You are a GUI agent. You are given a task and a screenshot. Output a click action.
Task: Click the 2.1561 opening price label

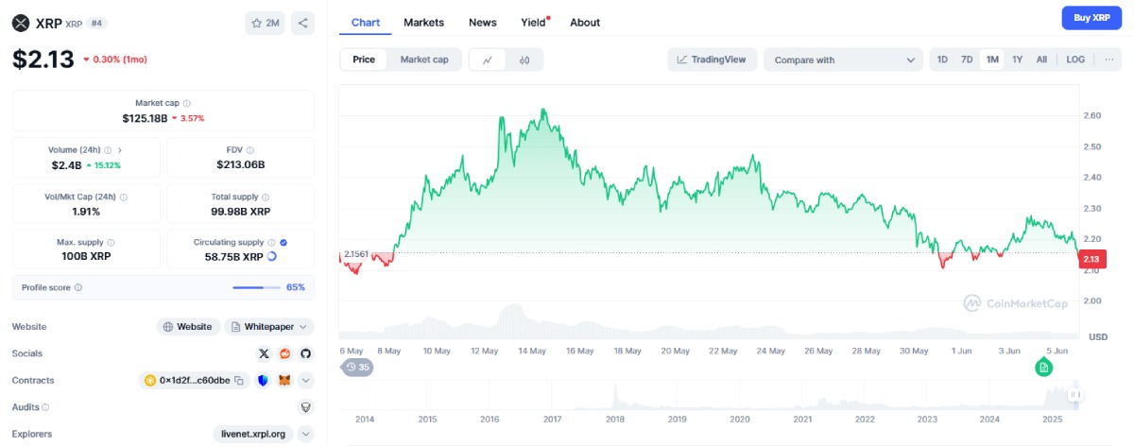[356, 254]
